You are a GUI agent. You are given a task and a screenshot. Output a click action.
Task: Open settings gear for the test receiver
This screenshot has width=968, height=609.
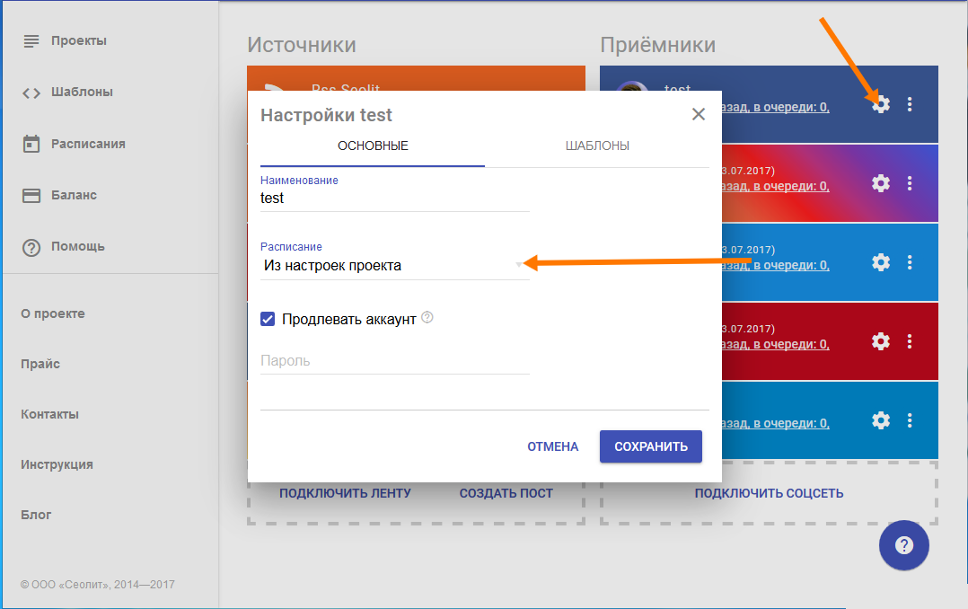pyautogui.click(x=881, y=104)
